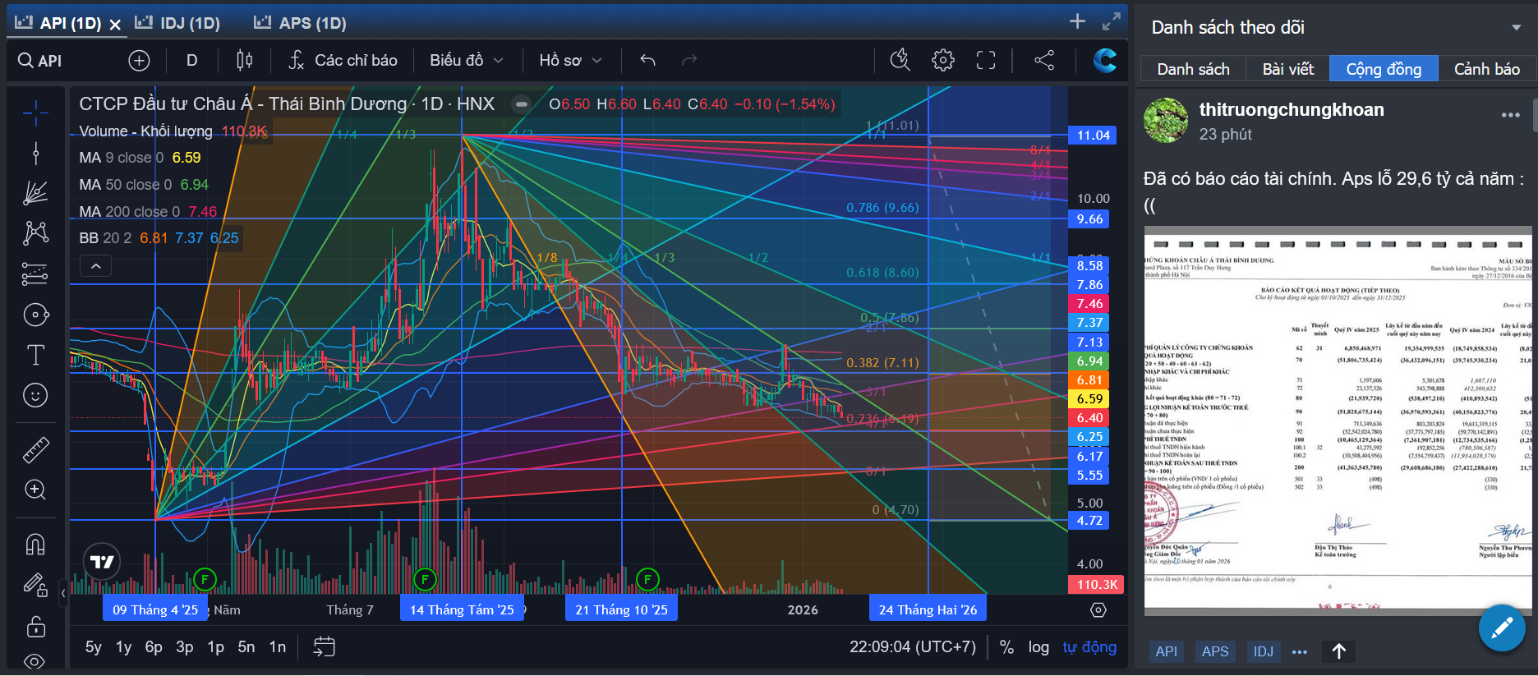Open the time axis settings gear

point(1098,609)
